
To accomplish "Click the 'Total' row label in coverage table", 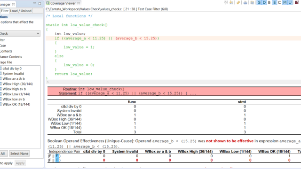I will click(x=77, y=132).
